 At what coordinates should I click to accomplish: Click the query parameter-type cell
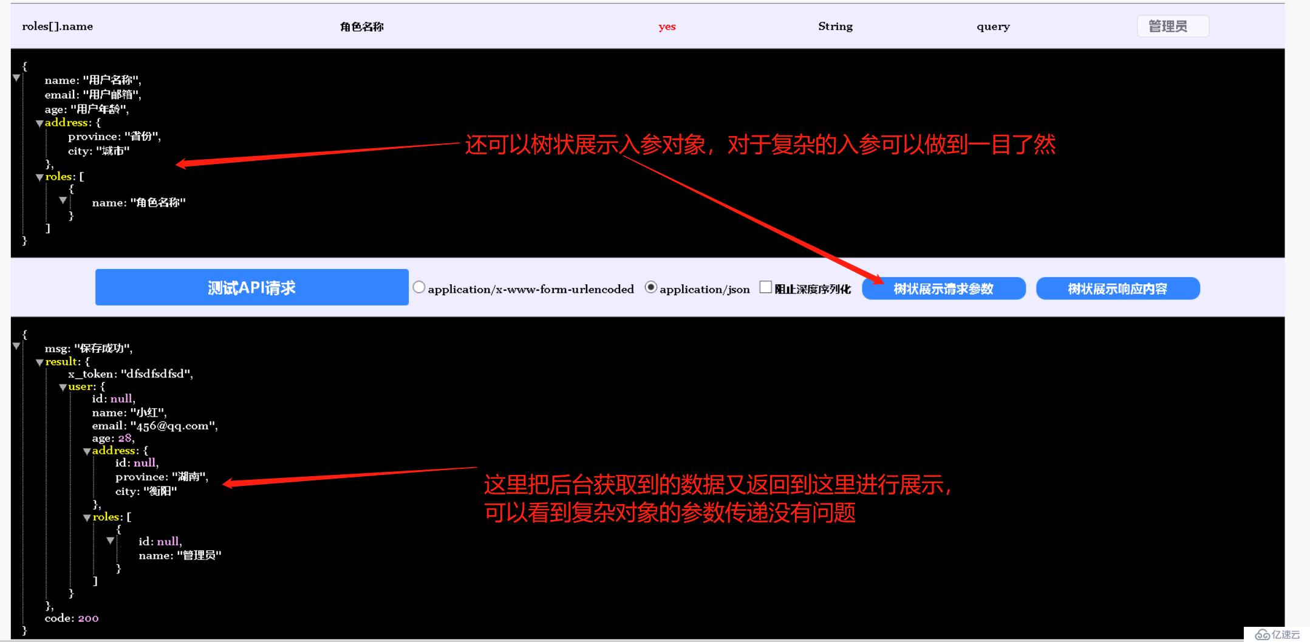(993, 27)
